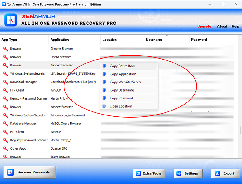Click the copy icon beside Copy Application
The height and width of the screenshot is (184, 242).
[104, 74]
